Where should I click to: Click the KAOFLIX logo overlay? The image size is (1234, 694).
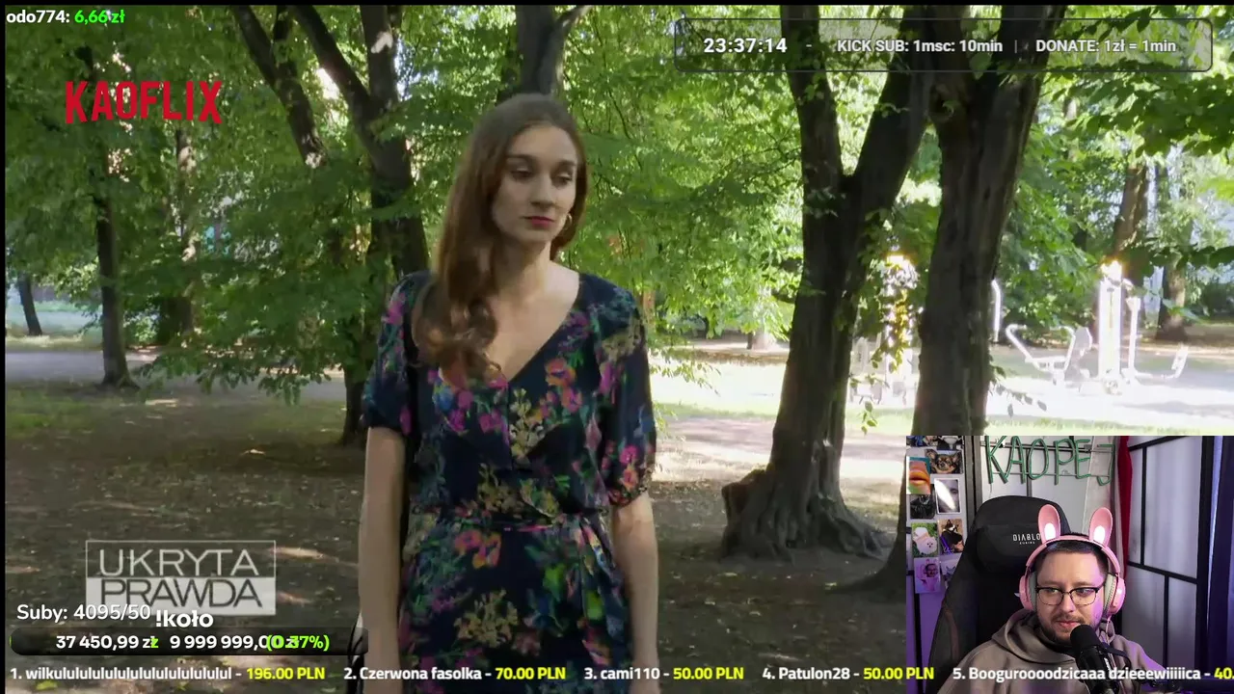tap(144, 102)
